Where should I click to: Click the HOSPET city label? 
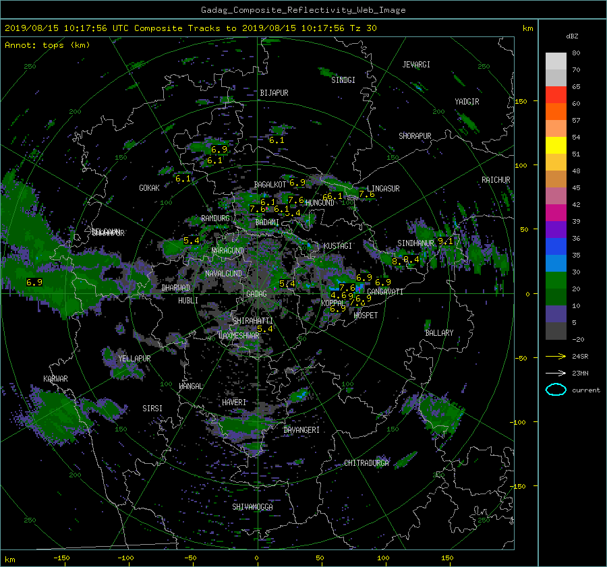[366, 316]
